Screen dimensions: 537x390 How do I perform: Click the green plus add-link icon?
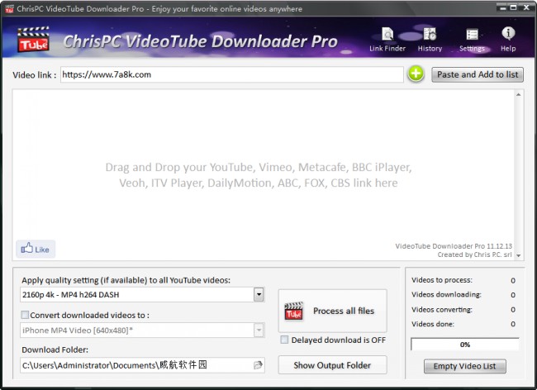point(416,74)
